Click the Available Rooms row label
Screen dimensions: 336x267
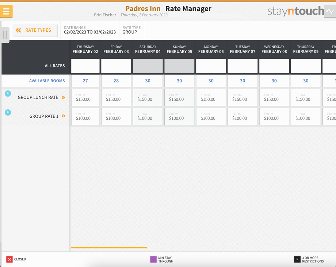47,81
